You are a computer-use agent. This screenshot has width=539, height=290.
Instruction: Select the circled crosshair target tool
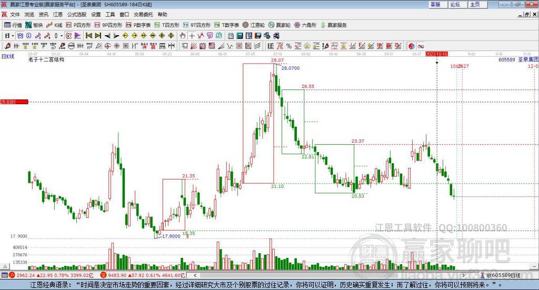click(107, 46)
